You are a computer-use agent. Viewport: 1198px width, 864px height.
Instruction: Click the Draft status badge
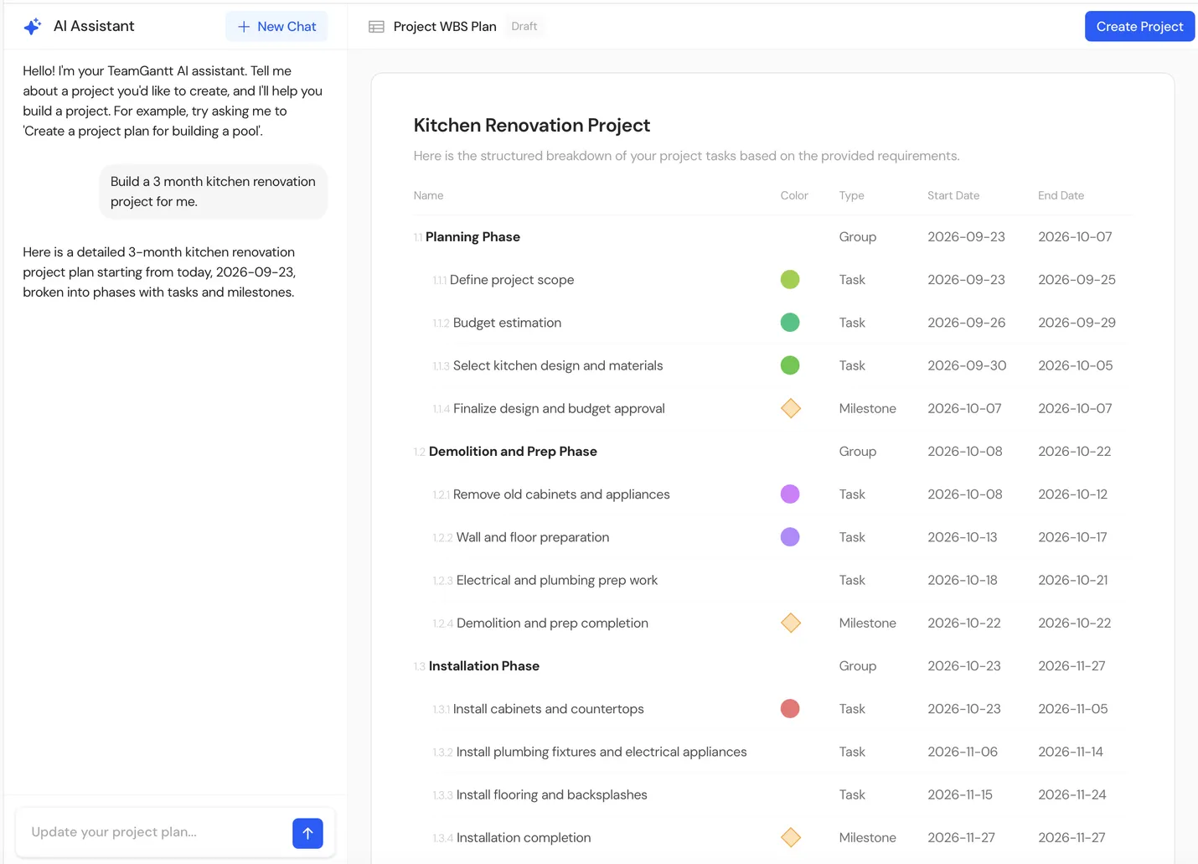(524, 27)
